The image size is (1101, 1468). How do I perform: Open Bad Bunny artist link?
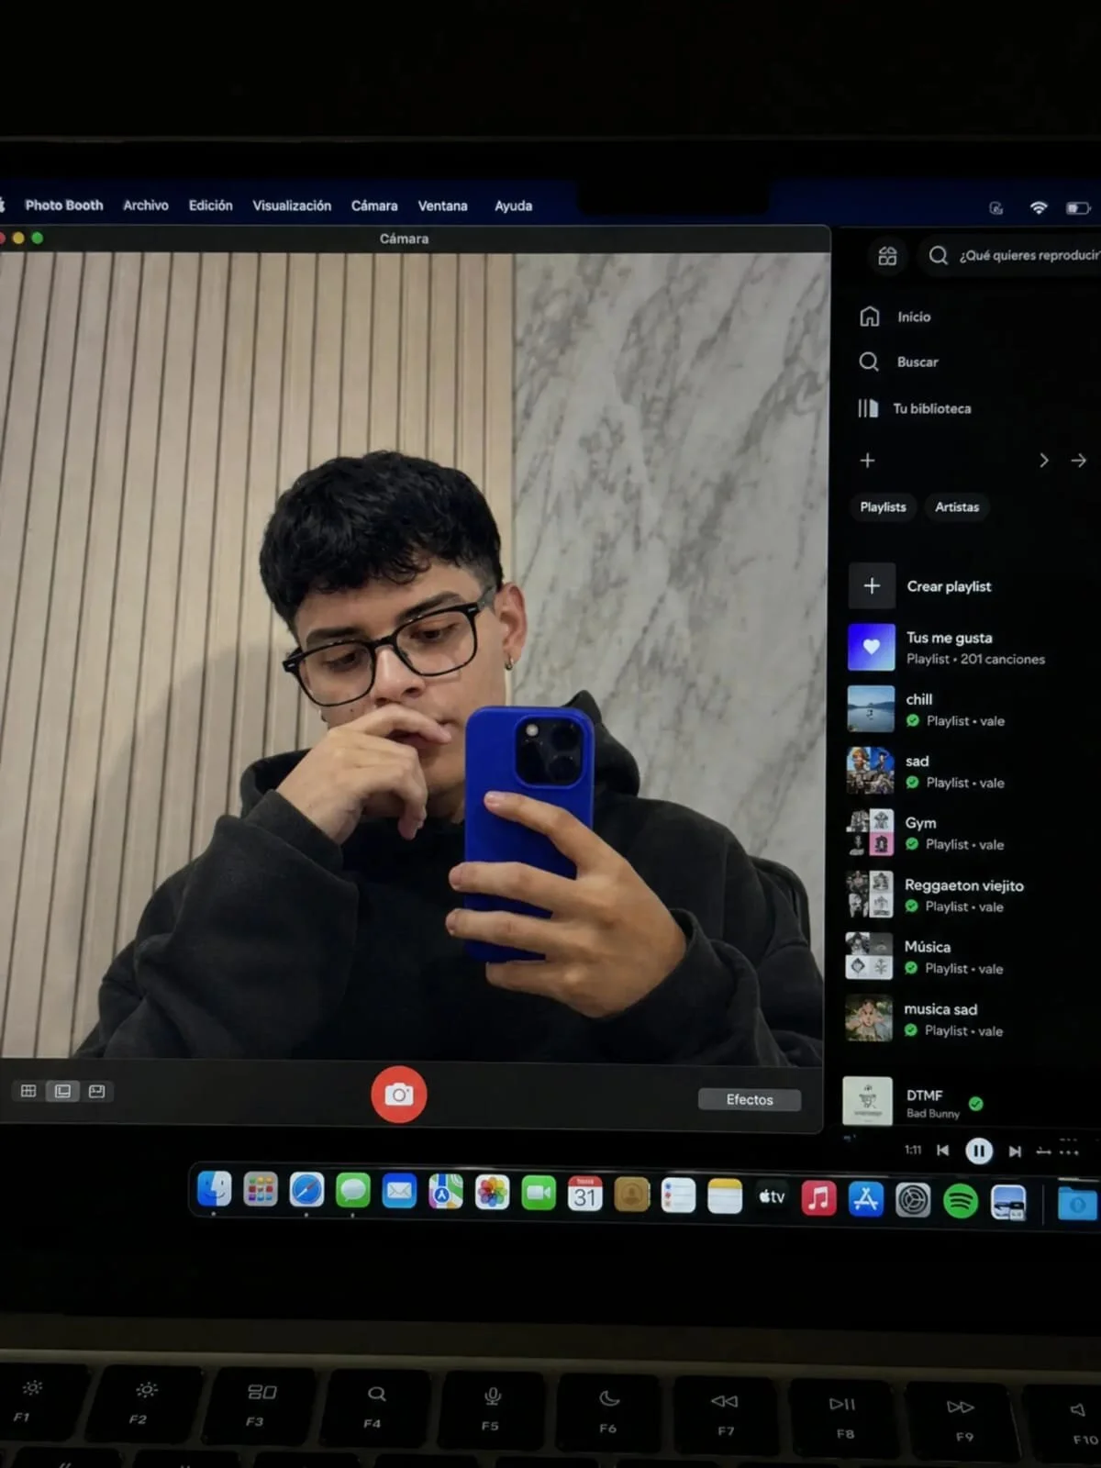click(933, 1114)
